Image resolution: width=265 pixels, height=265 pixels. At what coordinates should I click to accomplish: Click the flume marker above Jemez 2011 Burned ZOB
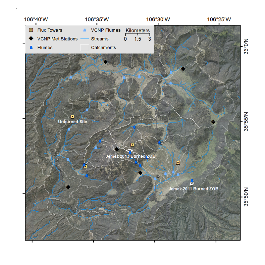pos(192,181)
